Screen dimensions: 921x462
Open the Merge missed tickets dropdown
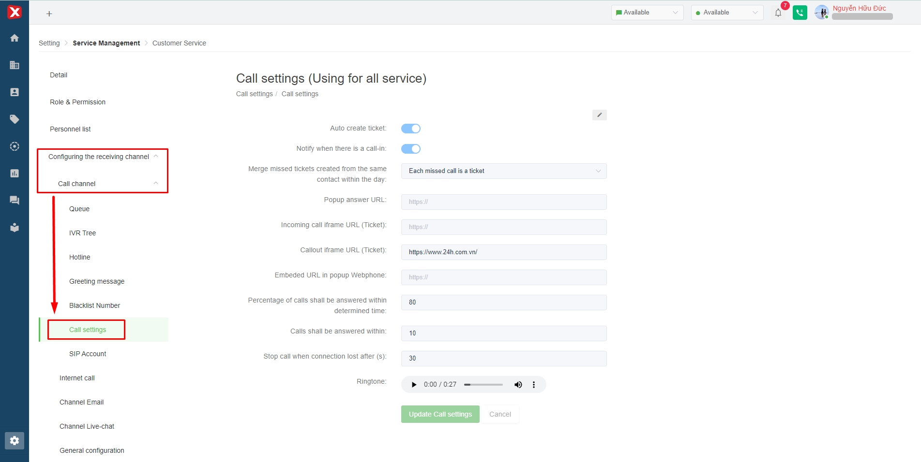click(503, 171)
